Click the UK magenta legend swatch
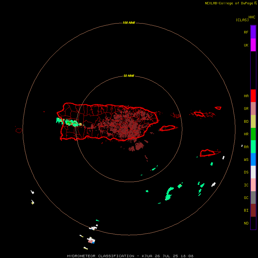This screenshot has height=258, width=258. [253, 45]
